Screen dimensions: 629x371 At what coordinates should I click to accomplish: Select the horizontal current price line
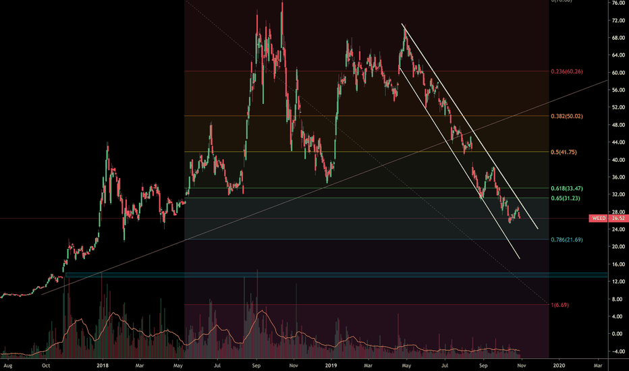[294, 219]
